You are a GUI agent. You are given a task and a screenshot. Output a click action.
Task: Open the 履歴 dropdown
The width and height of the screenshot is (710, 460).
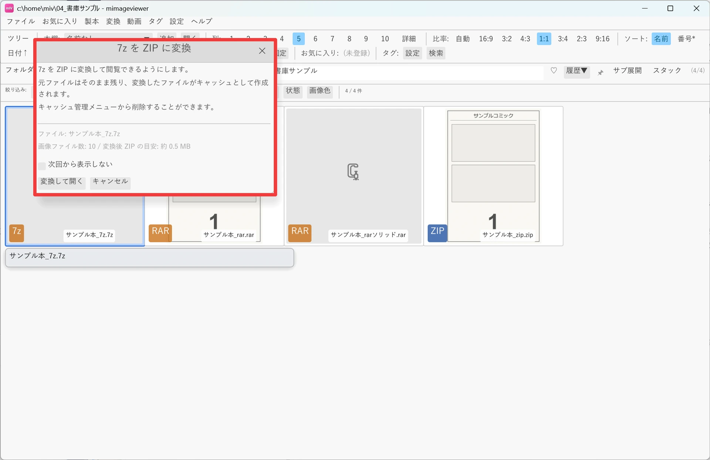click(x=577, y=71)
